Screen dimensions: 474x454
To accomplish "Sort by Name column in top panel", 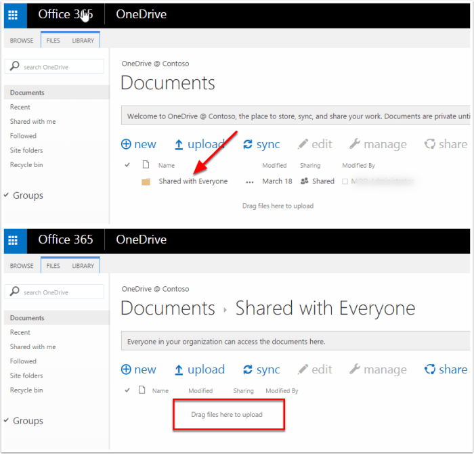I will click(167, 166).
